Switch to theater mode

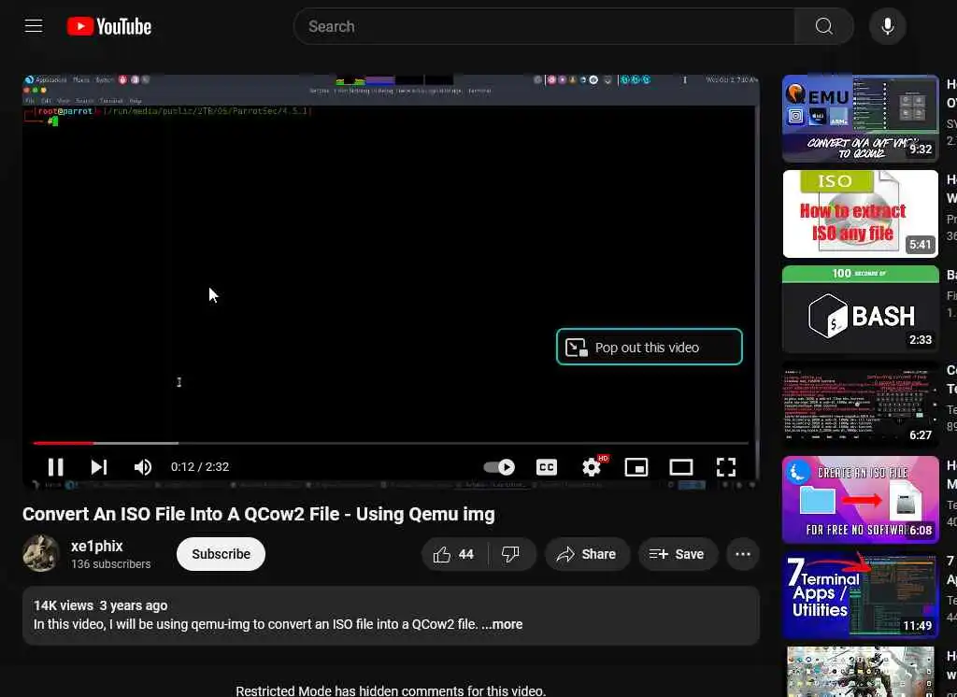(681, 467)
